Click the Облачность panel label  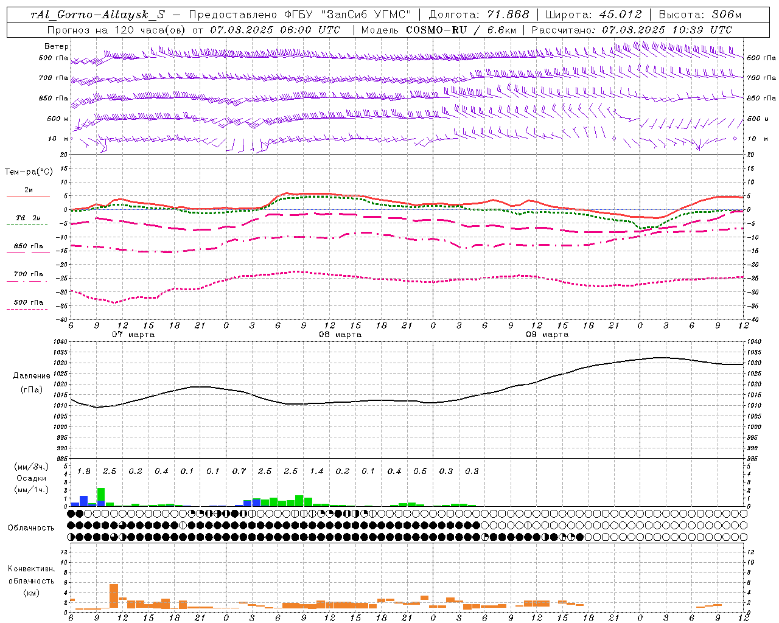pyautogui.click(x=31, y=528)
